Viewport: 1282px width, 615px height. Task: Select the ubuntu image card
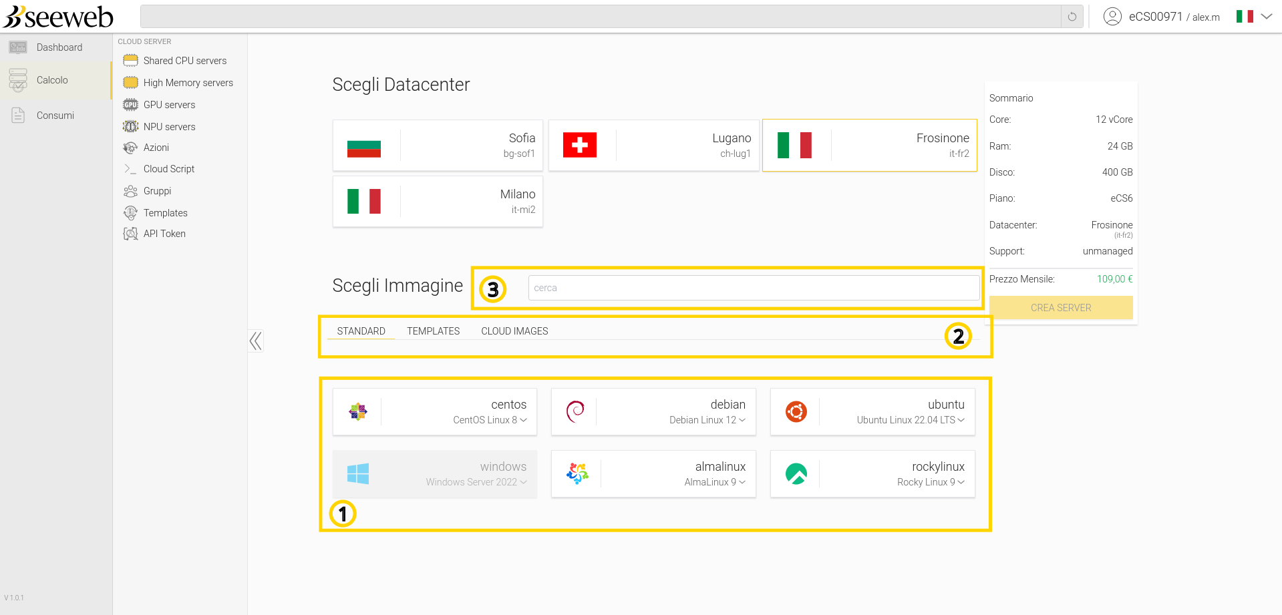(x=872, y=412)
